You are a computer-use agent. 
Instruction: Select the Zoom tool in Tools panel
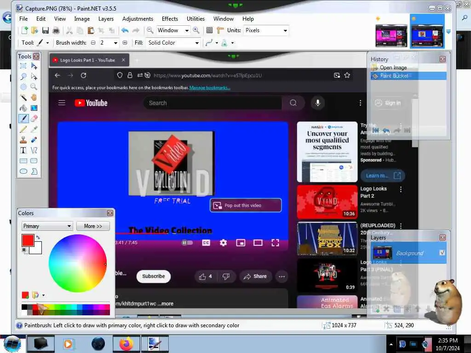[34, 87]
